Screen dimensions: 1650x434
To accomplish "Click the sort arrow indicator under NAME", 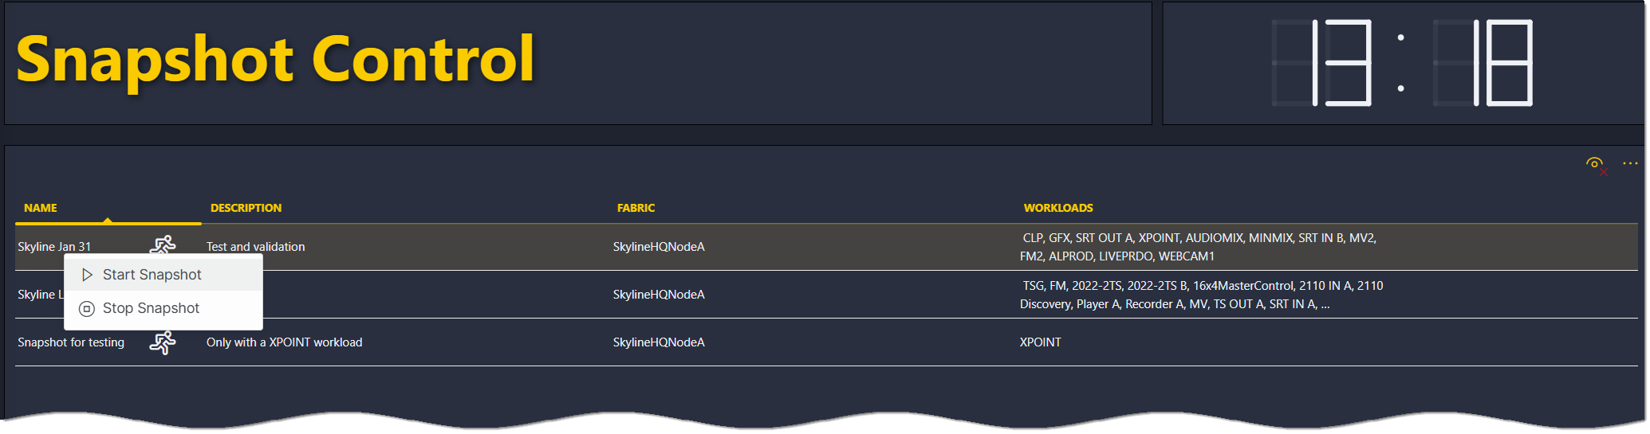I will [x=108, y=221].
